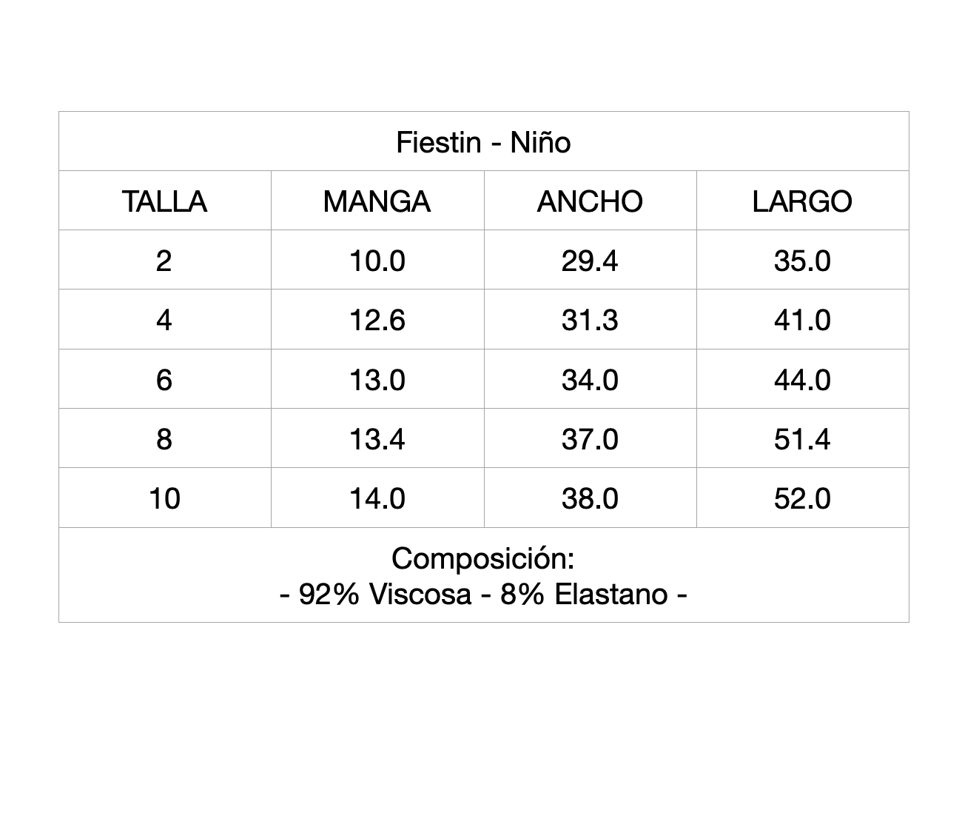Screen dimensions: 962x813
Task: Click the LARGO value 41.0 cell
Action: [802, 320]
